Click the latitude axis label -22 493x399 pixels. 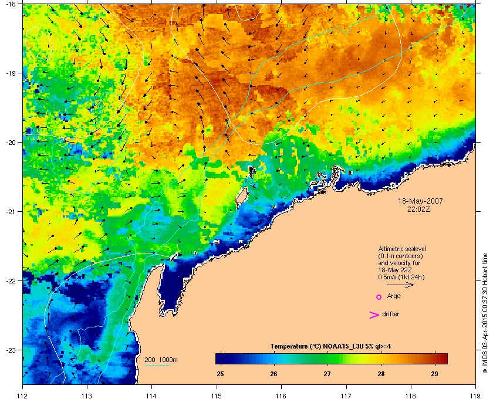pyautogui.click(x=11, y=281)
